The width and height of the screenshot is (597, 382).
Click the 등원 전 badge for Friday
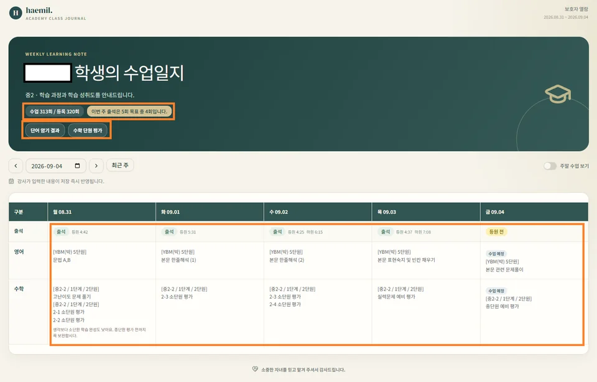(496, 231)
